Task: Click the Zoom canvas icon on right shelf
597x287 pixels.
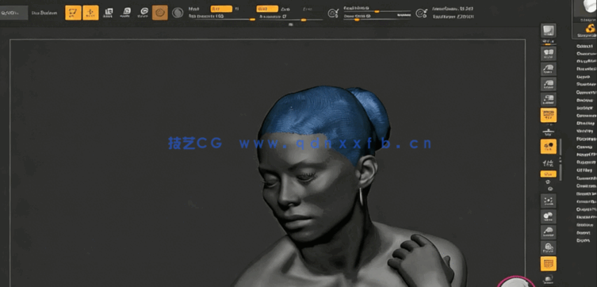Action: coord(549,69)
